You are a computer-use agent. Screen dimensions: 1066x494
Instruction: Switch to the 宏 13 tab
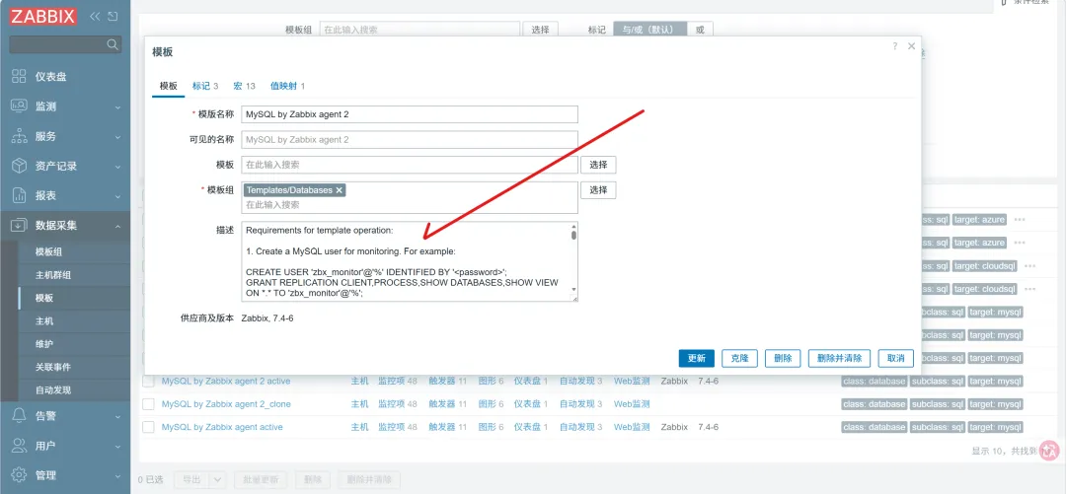tap(244, 86)
